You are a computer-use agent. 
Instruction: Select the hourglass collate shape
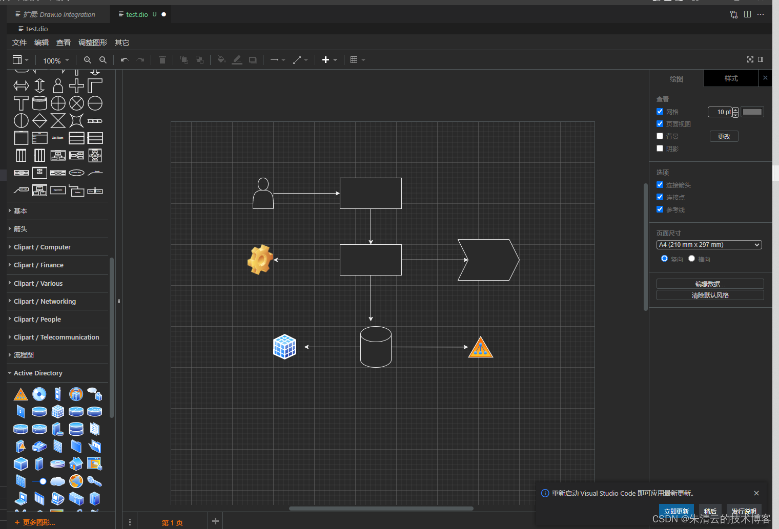pos(58,121)
